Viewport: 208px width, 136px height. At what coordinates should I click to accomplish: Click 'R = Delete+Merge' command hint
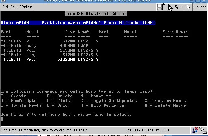point(165,105)
